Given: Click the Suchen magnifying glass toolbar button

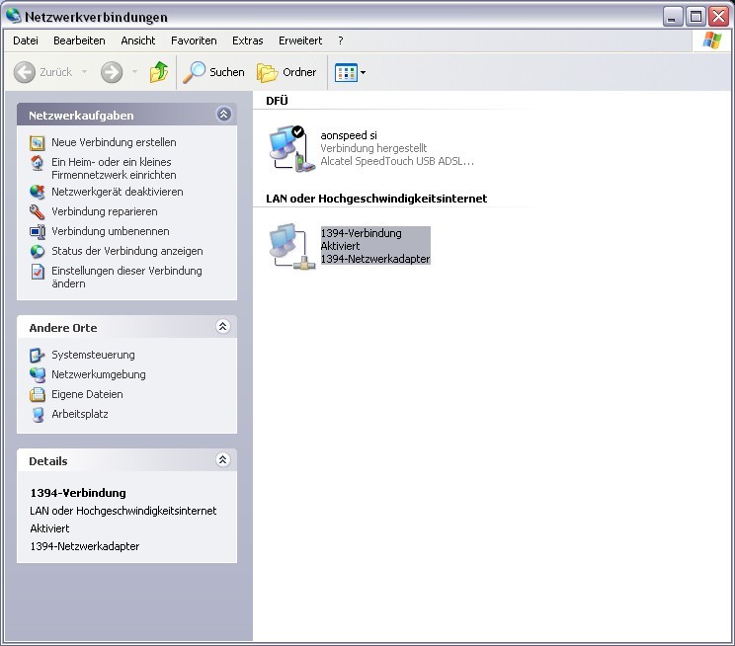Looking at the screenshot, I should [x=213, y=72].
